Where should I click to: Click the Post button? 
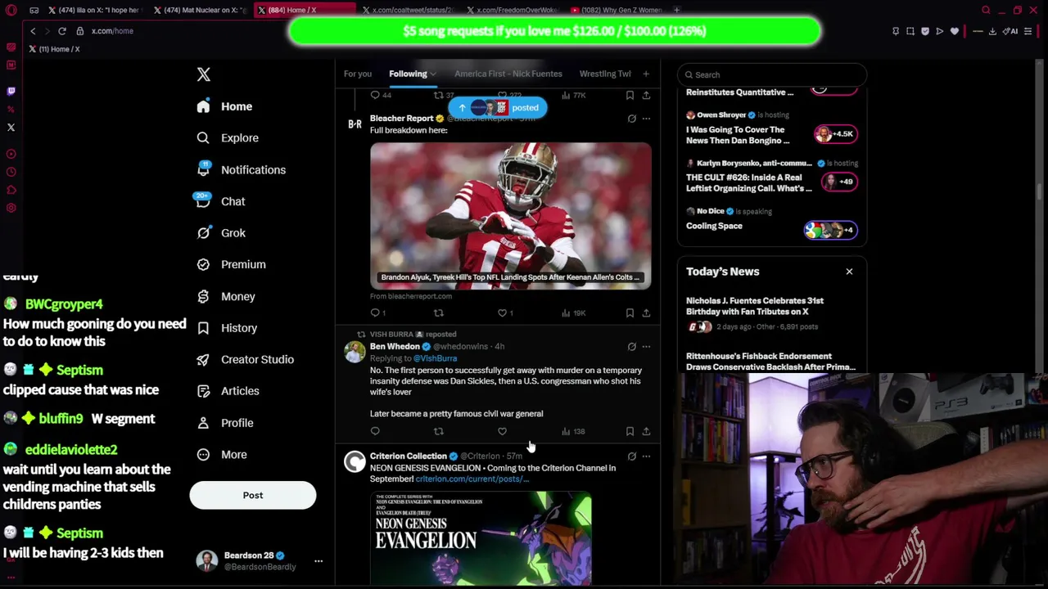[x=253, y=495]
